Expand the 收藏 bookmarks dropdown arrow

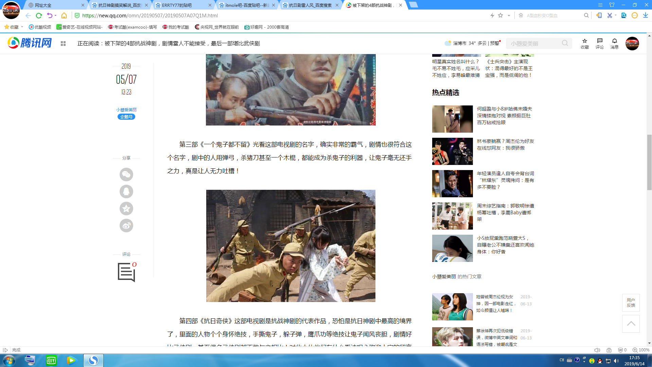[x=22, y=27]
